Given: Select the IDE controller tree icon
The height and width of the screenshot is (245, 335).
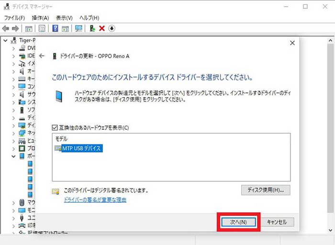Looking at the screenshot, I should pyautogui.click(x=22, y=56).
